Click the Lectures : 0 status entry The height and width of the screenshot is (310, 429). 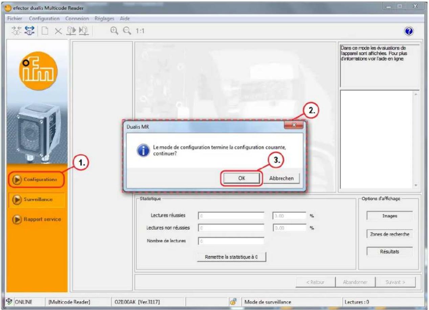(356, 302)
